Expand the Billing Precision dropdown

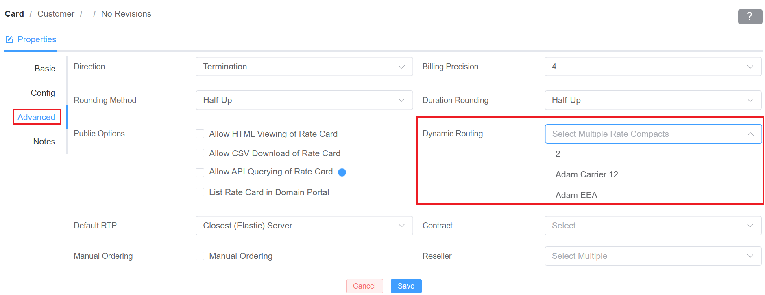pos(653,67)
